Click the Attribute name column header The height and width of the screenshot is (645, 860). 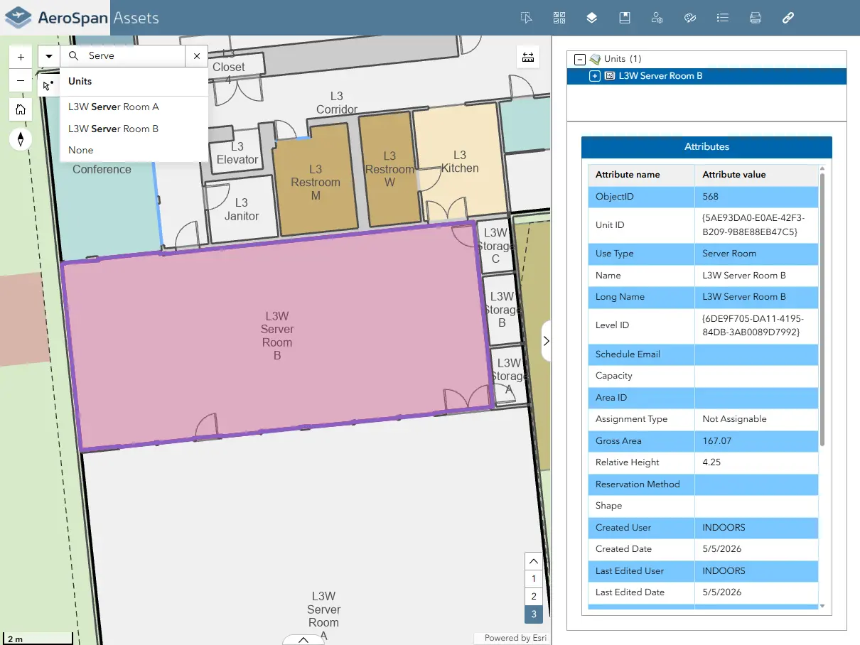(641, 175)
